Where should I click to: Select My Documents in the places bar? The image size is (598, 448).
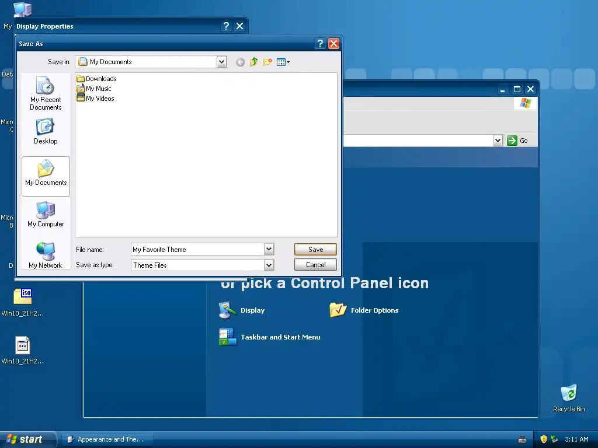(x=46, y=176)
